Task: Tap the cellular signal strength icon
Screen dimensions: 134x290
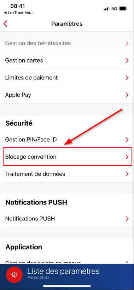Action: pos(106,9)
